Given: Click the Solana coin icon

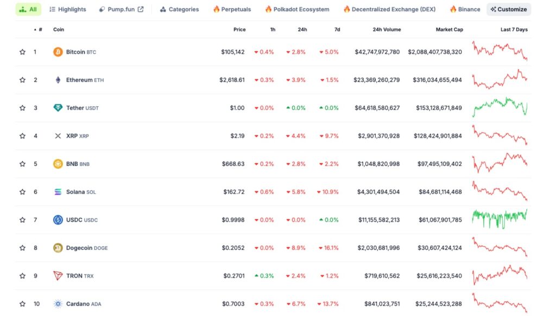Looking at the screenshot, I should [58, 192].
